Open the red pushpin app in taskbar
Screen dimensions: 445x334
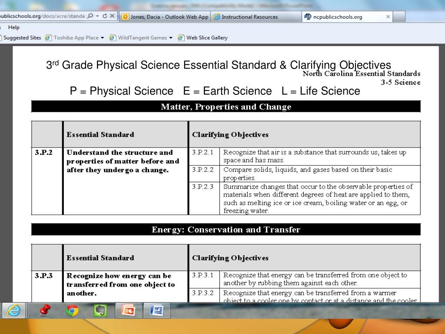(45, 311)
